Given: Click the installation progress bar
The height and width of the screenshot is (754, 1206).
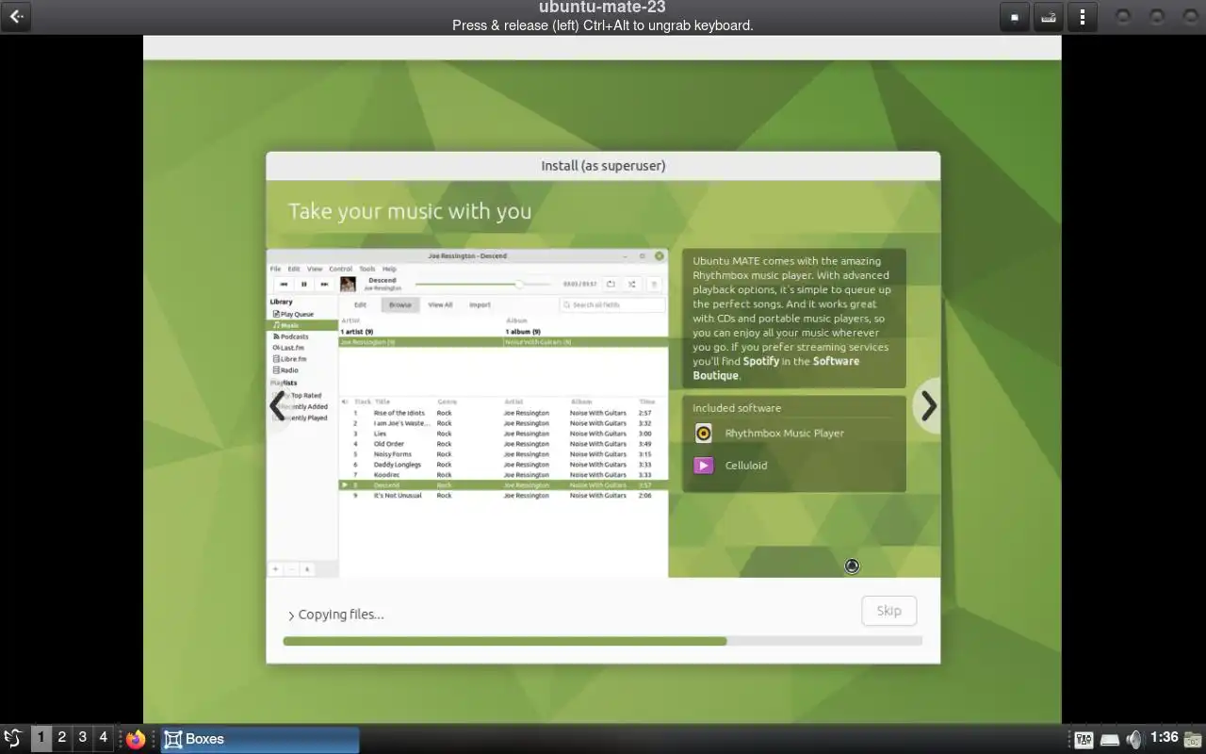Looking at the screenshot, I should point(603,641).
